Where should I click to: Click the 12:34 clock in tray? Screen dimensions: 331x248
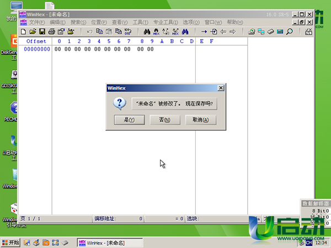point(321,243)
